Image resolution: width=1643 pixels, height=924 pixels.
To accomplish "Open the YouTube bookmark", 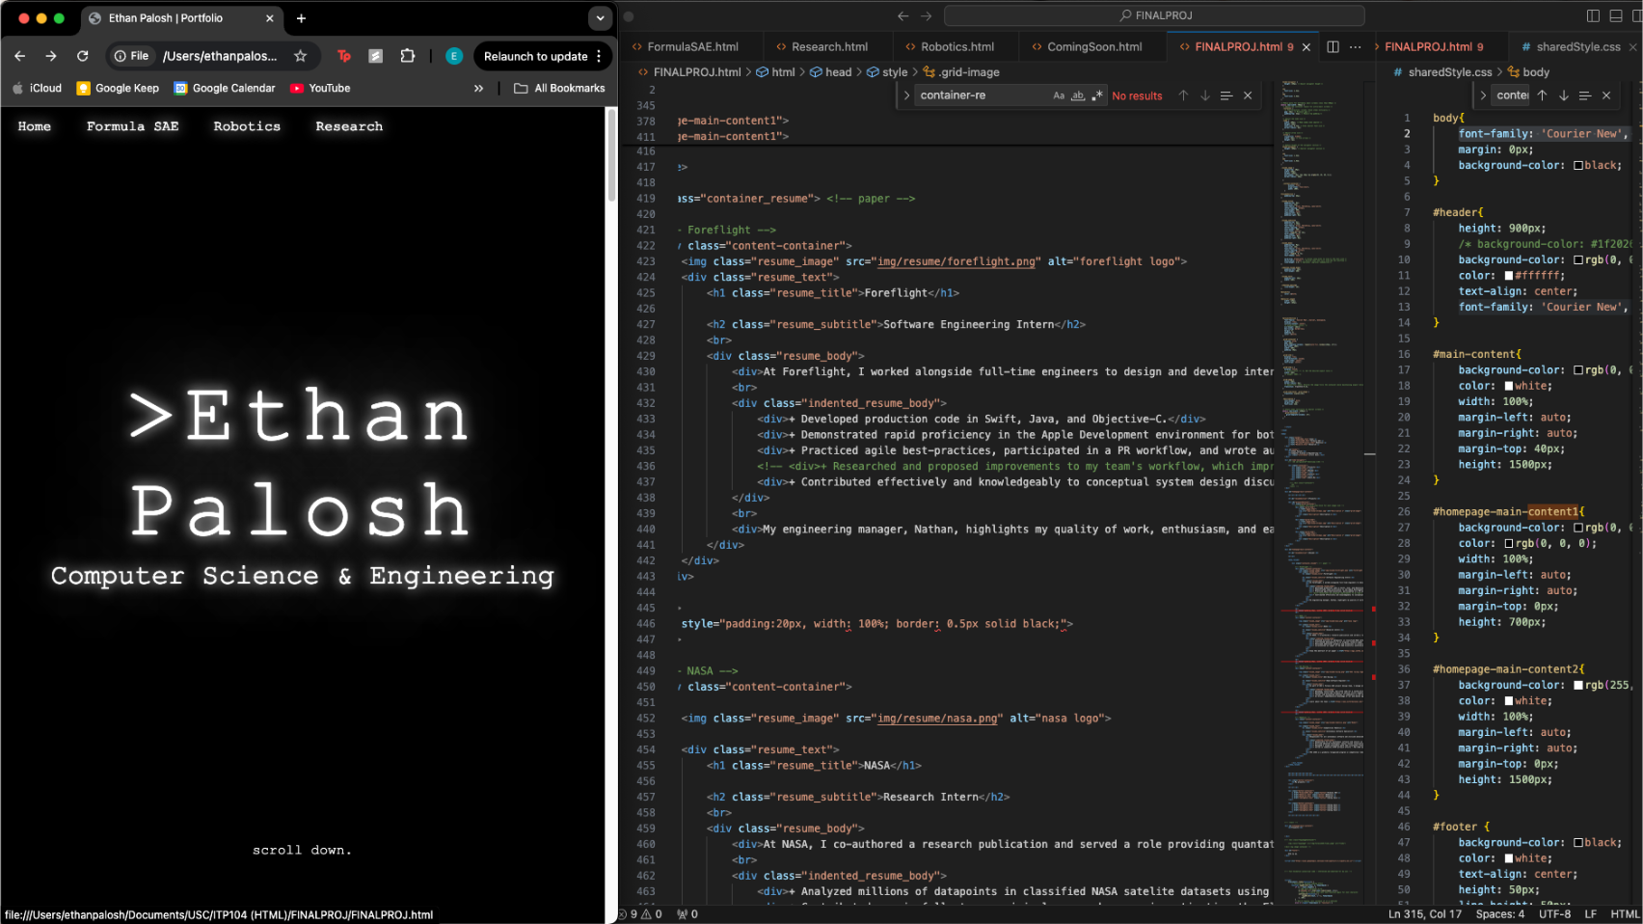I will pos(320,88).
